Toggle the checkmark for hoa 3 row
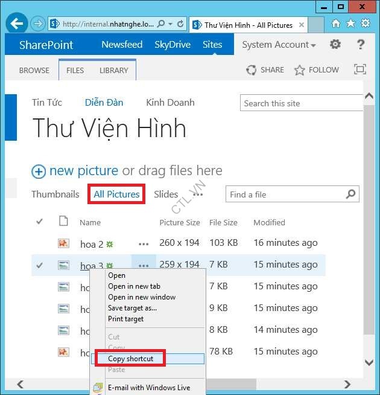 (x=40, y=265)
